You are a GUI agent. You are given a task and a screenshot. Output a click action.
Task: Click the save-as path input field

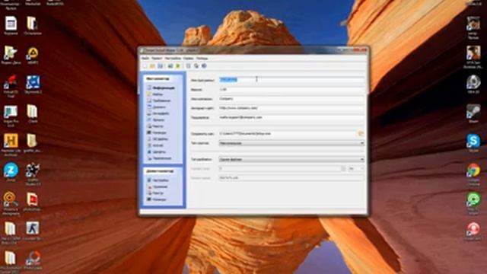[x=288, y=134]
